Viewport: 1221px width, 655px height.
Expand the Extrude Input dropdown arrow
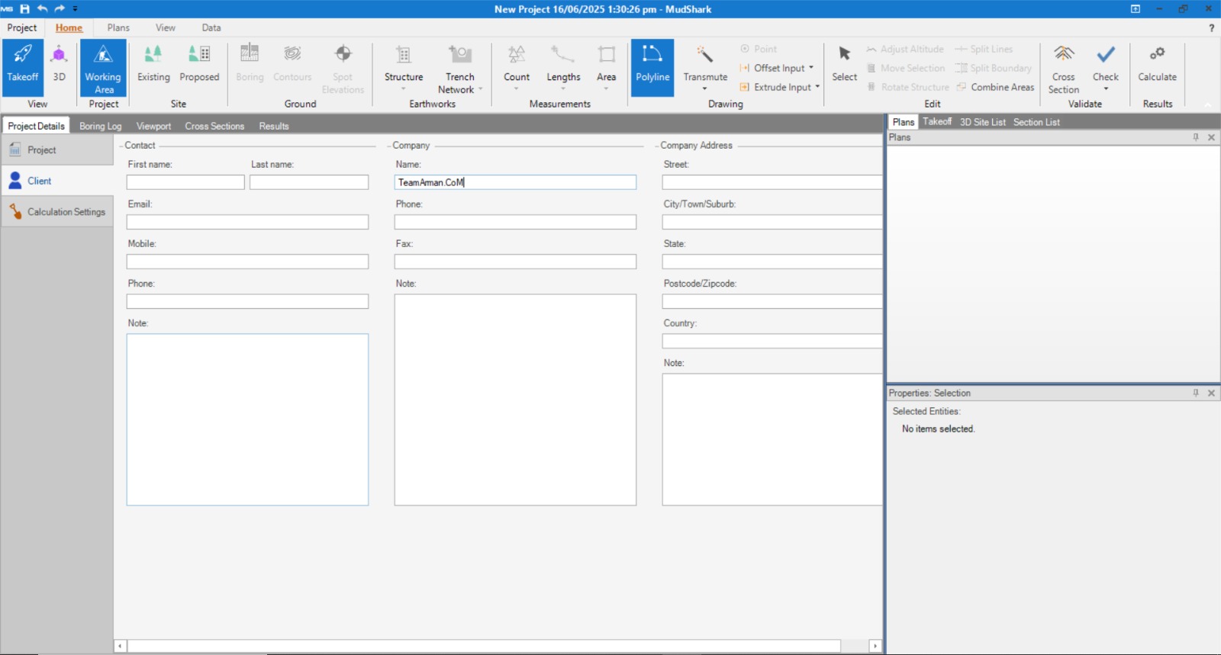click(x=817, y=87)
